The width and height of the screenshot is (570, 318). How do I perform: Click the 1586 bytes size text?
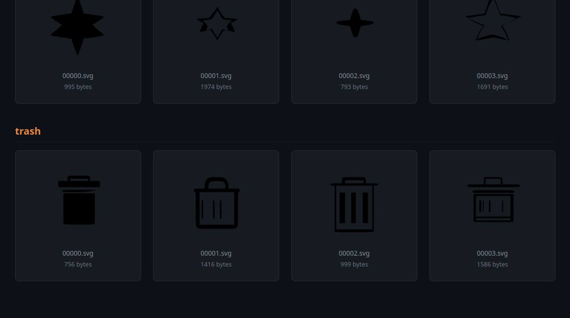coord(492,265)
